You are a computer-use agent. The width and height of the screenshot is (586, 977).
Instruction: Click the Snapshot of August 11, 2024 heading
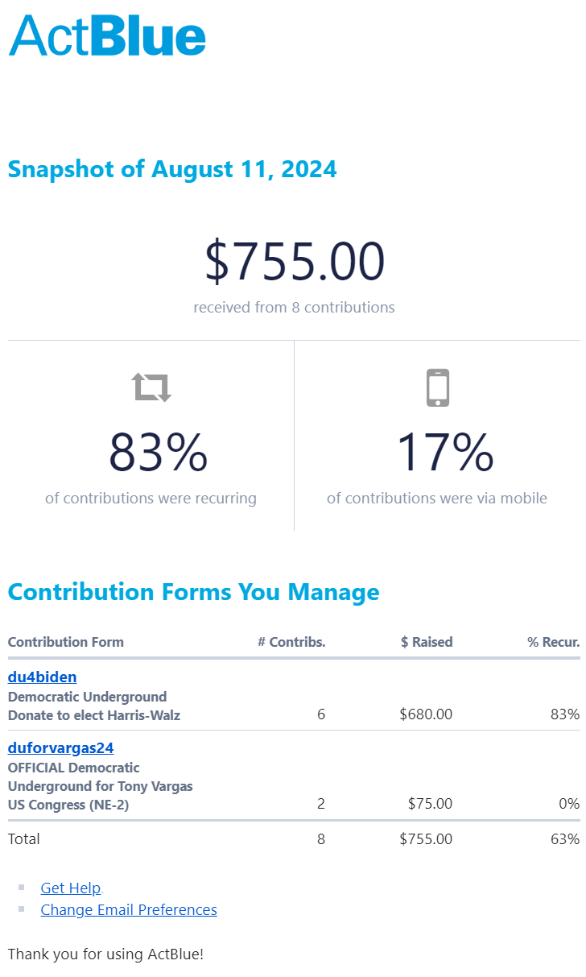tap(172, 169)
